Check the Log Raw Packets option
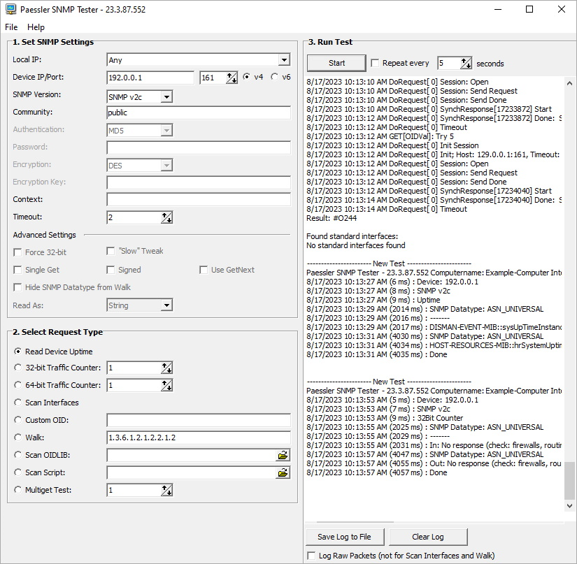Image resolution: width=577 pixels, height=564 pixels. click(312, 556)
